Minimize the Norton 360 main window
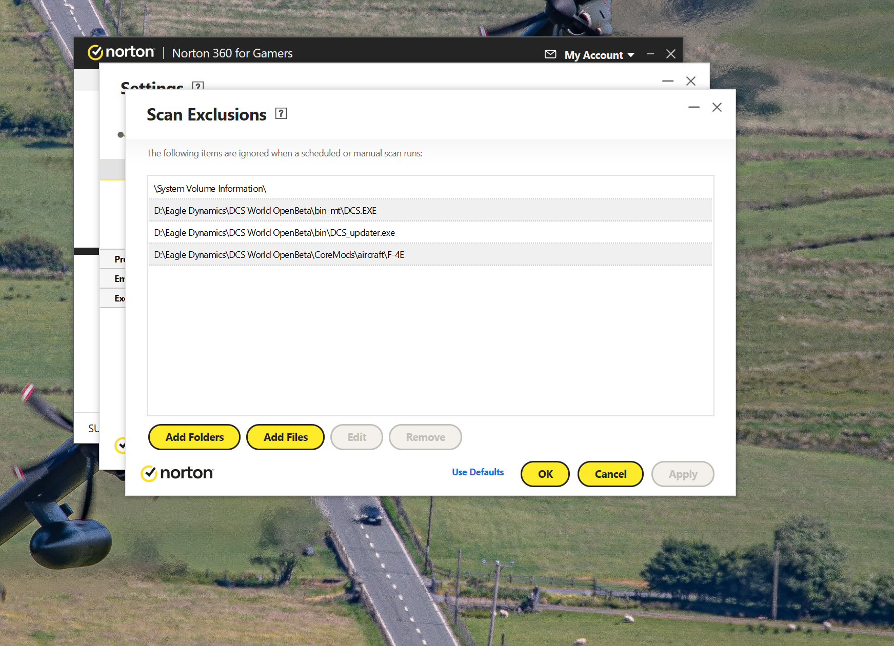Viewport: 894px width, 646px height. click(x=650, y=54)
